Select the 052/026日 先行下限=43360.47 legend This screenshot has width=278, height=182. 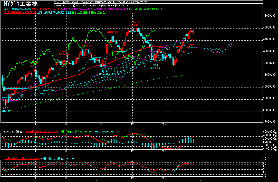(x=109, y=9)
